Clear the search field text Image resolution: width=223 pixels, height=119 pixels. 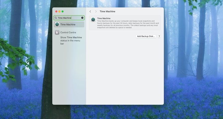pyautogui.click(x=82, y=18)
